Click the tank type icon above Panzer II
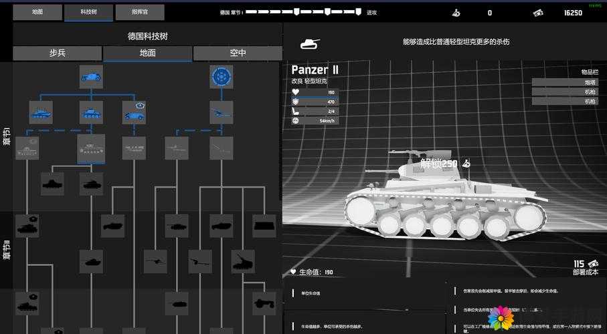The image size is (607, 334). click(310, 43)
